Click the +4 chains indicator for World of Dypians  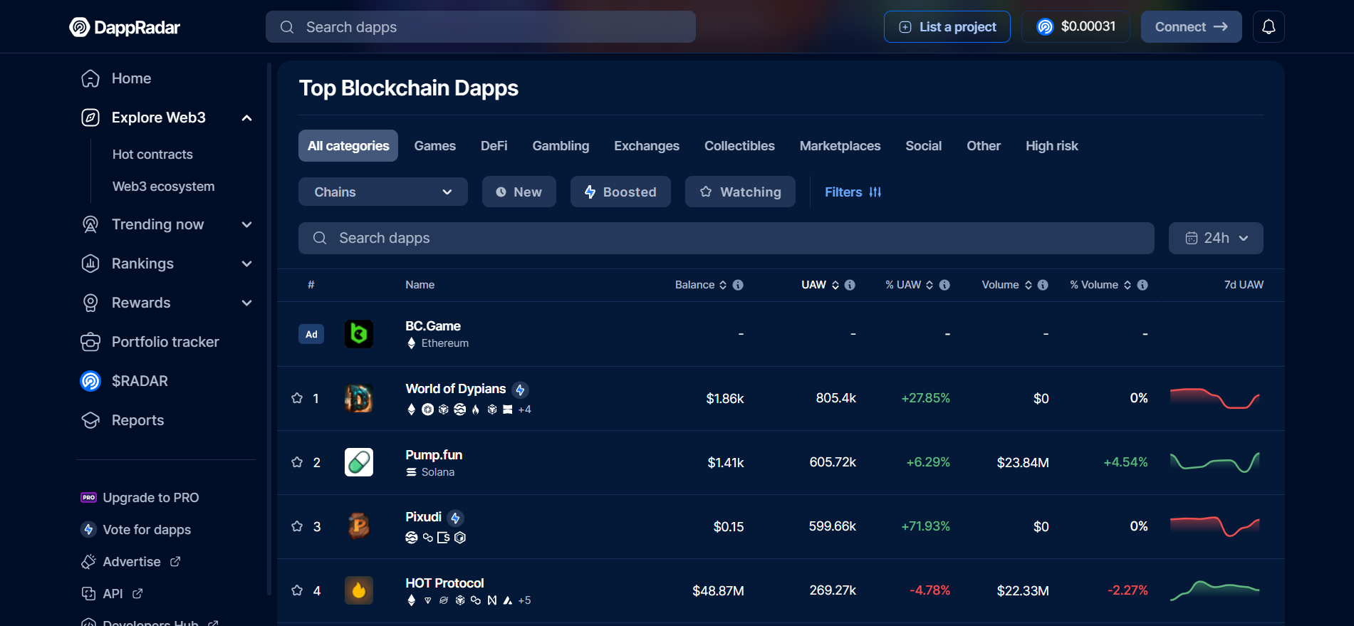pyautogui.click(x=525, y=409)
